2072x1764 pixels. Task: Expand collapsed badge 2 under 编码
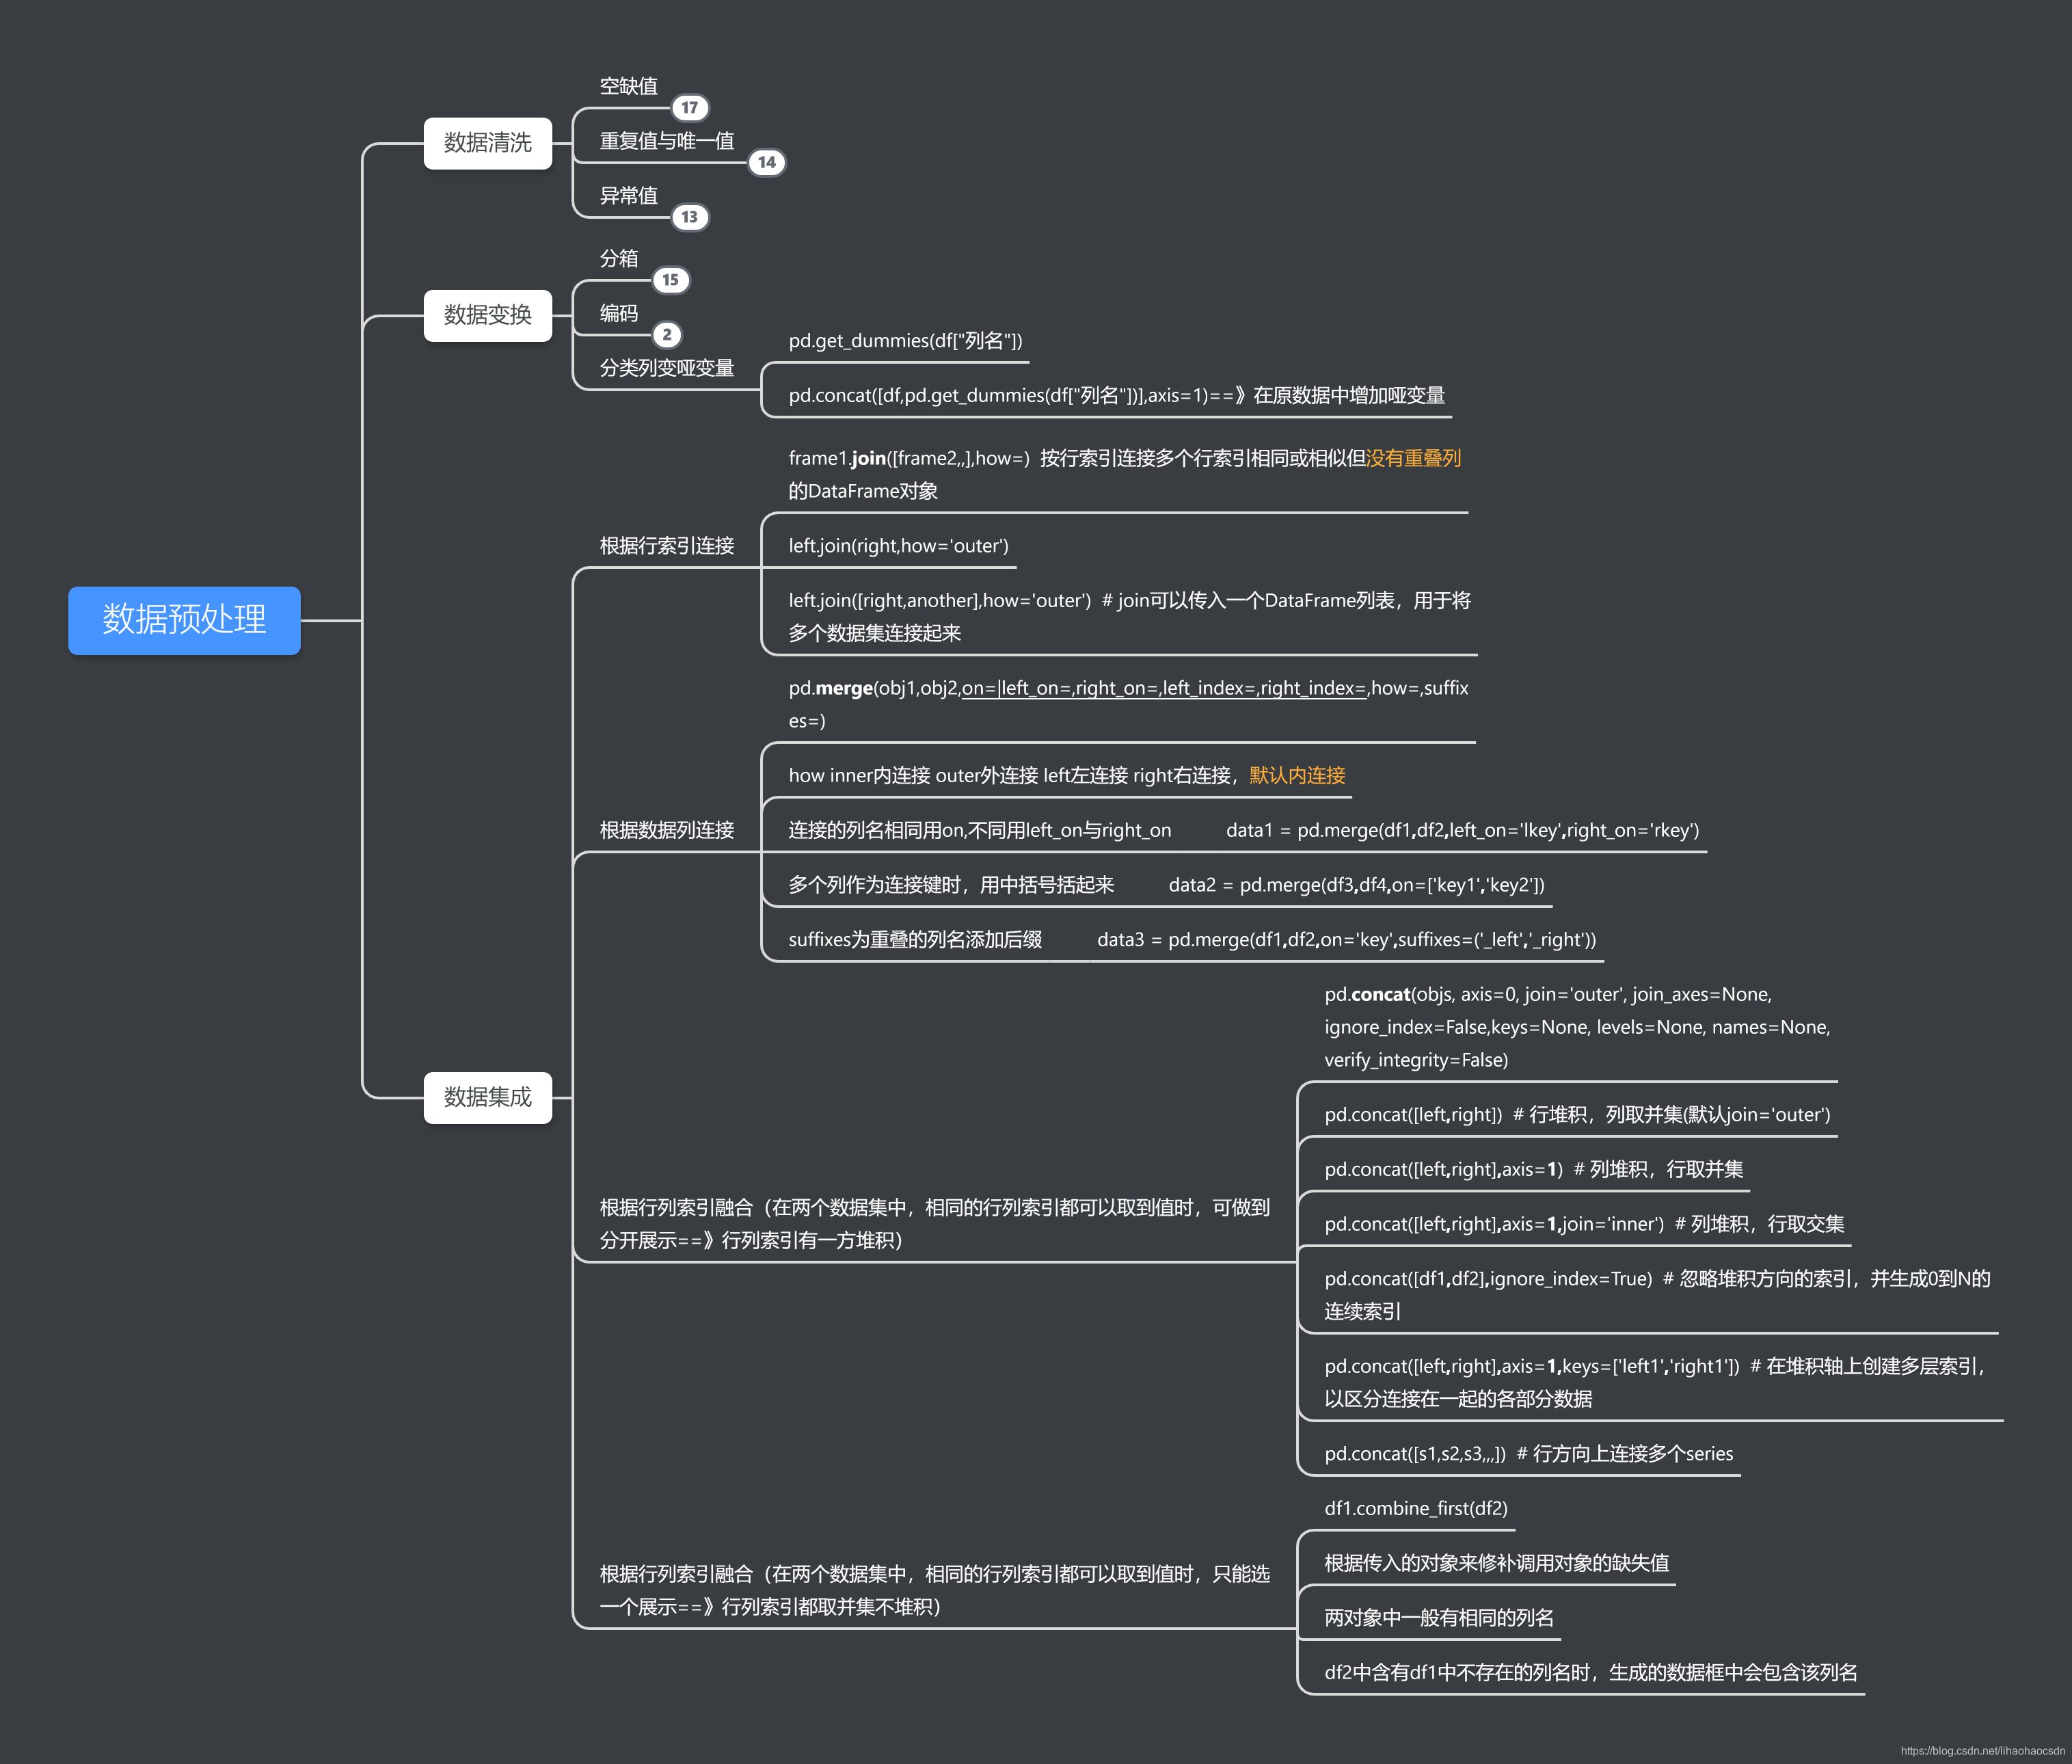(667, 335)
